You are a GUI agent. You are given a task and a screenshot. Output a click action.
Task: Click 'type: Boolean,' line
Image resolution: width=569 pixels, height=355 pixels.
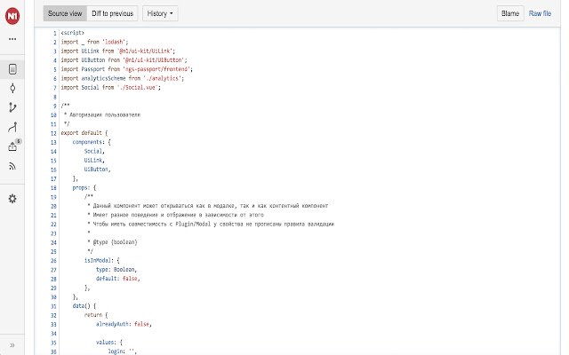click(x=116, y=270)
